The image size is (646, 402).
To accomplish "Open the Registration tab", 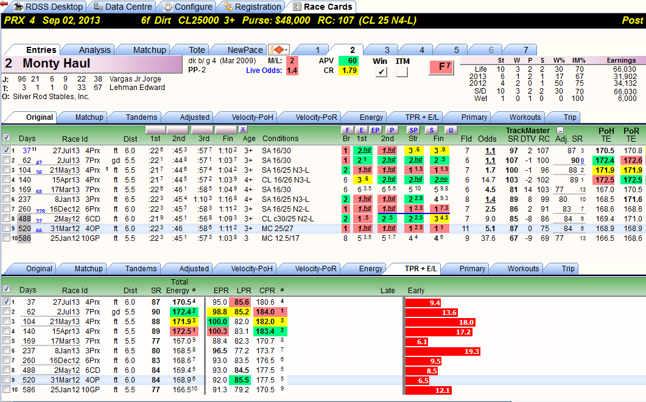I will tap(253, 7).
